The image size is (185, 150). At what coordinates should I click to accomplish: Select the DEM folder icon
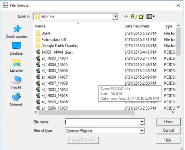[38, 33]
